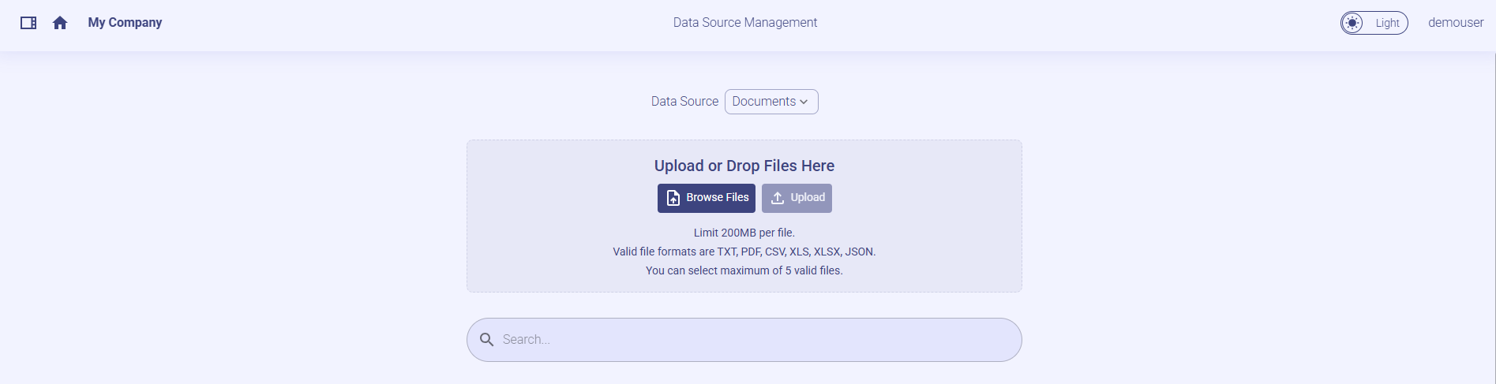Switch theme using the Light toggle label
This screenshot has width=1496, height=384.
coord(1386,23)
